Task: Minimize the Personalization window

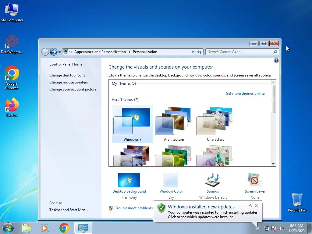Action: point(254,44)
